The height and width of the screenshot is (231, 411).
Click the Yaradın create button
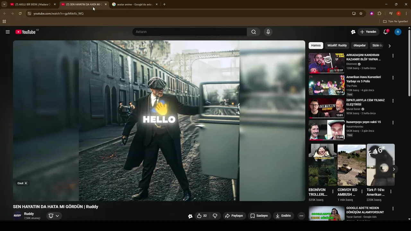point(368,32)
